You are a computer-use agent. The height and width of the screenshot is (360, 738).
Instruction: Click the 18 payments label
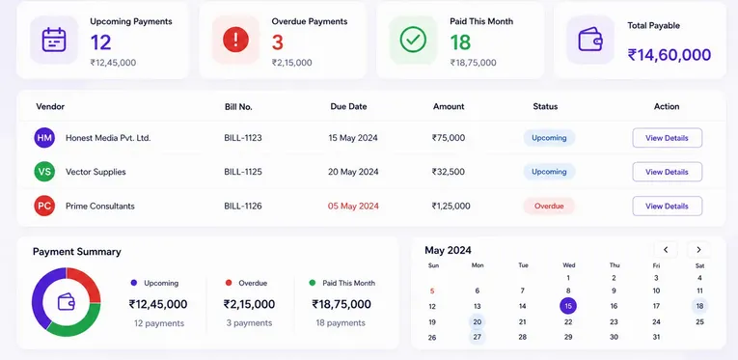[x=341, y=323]
